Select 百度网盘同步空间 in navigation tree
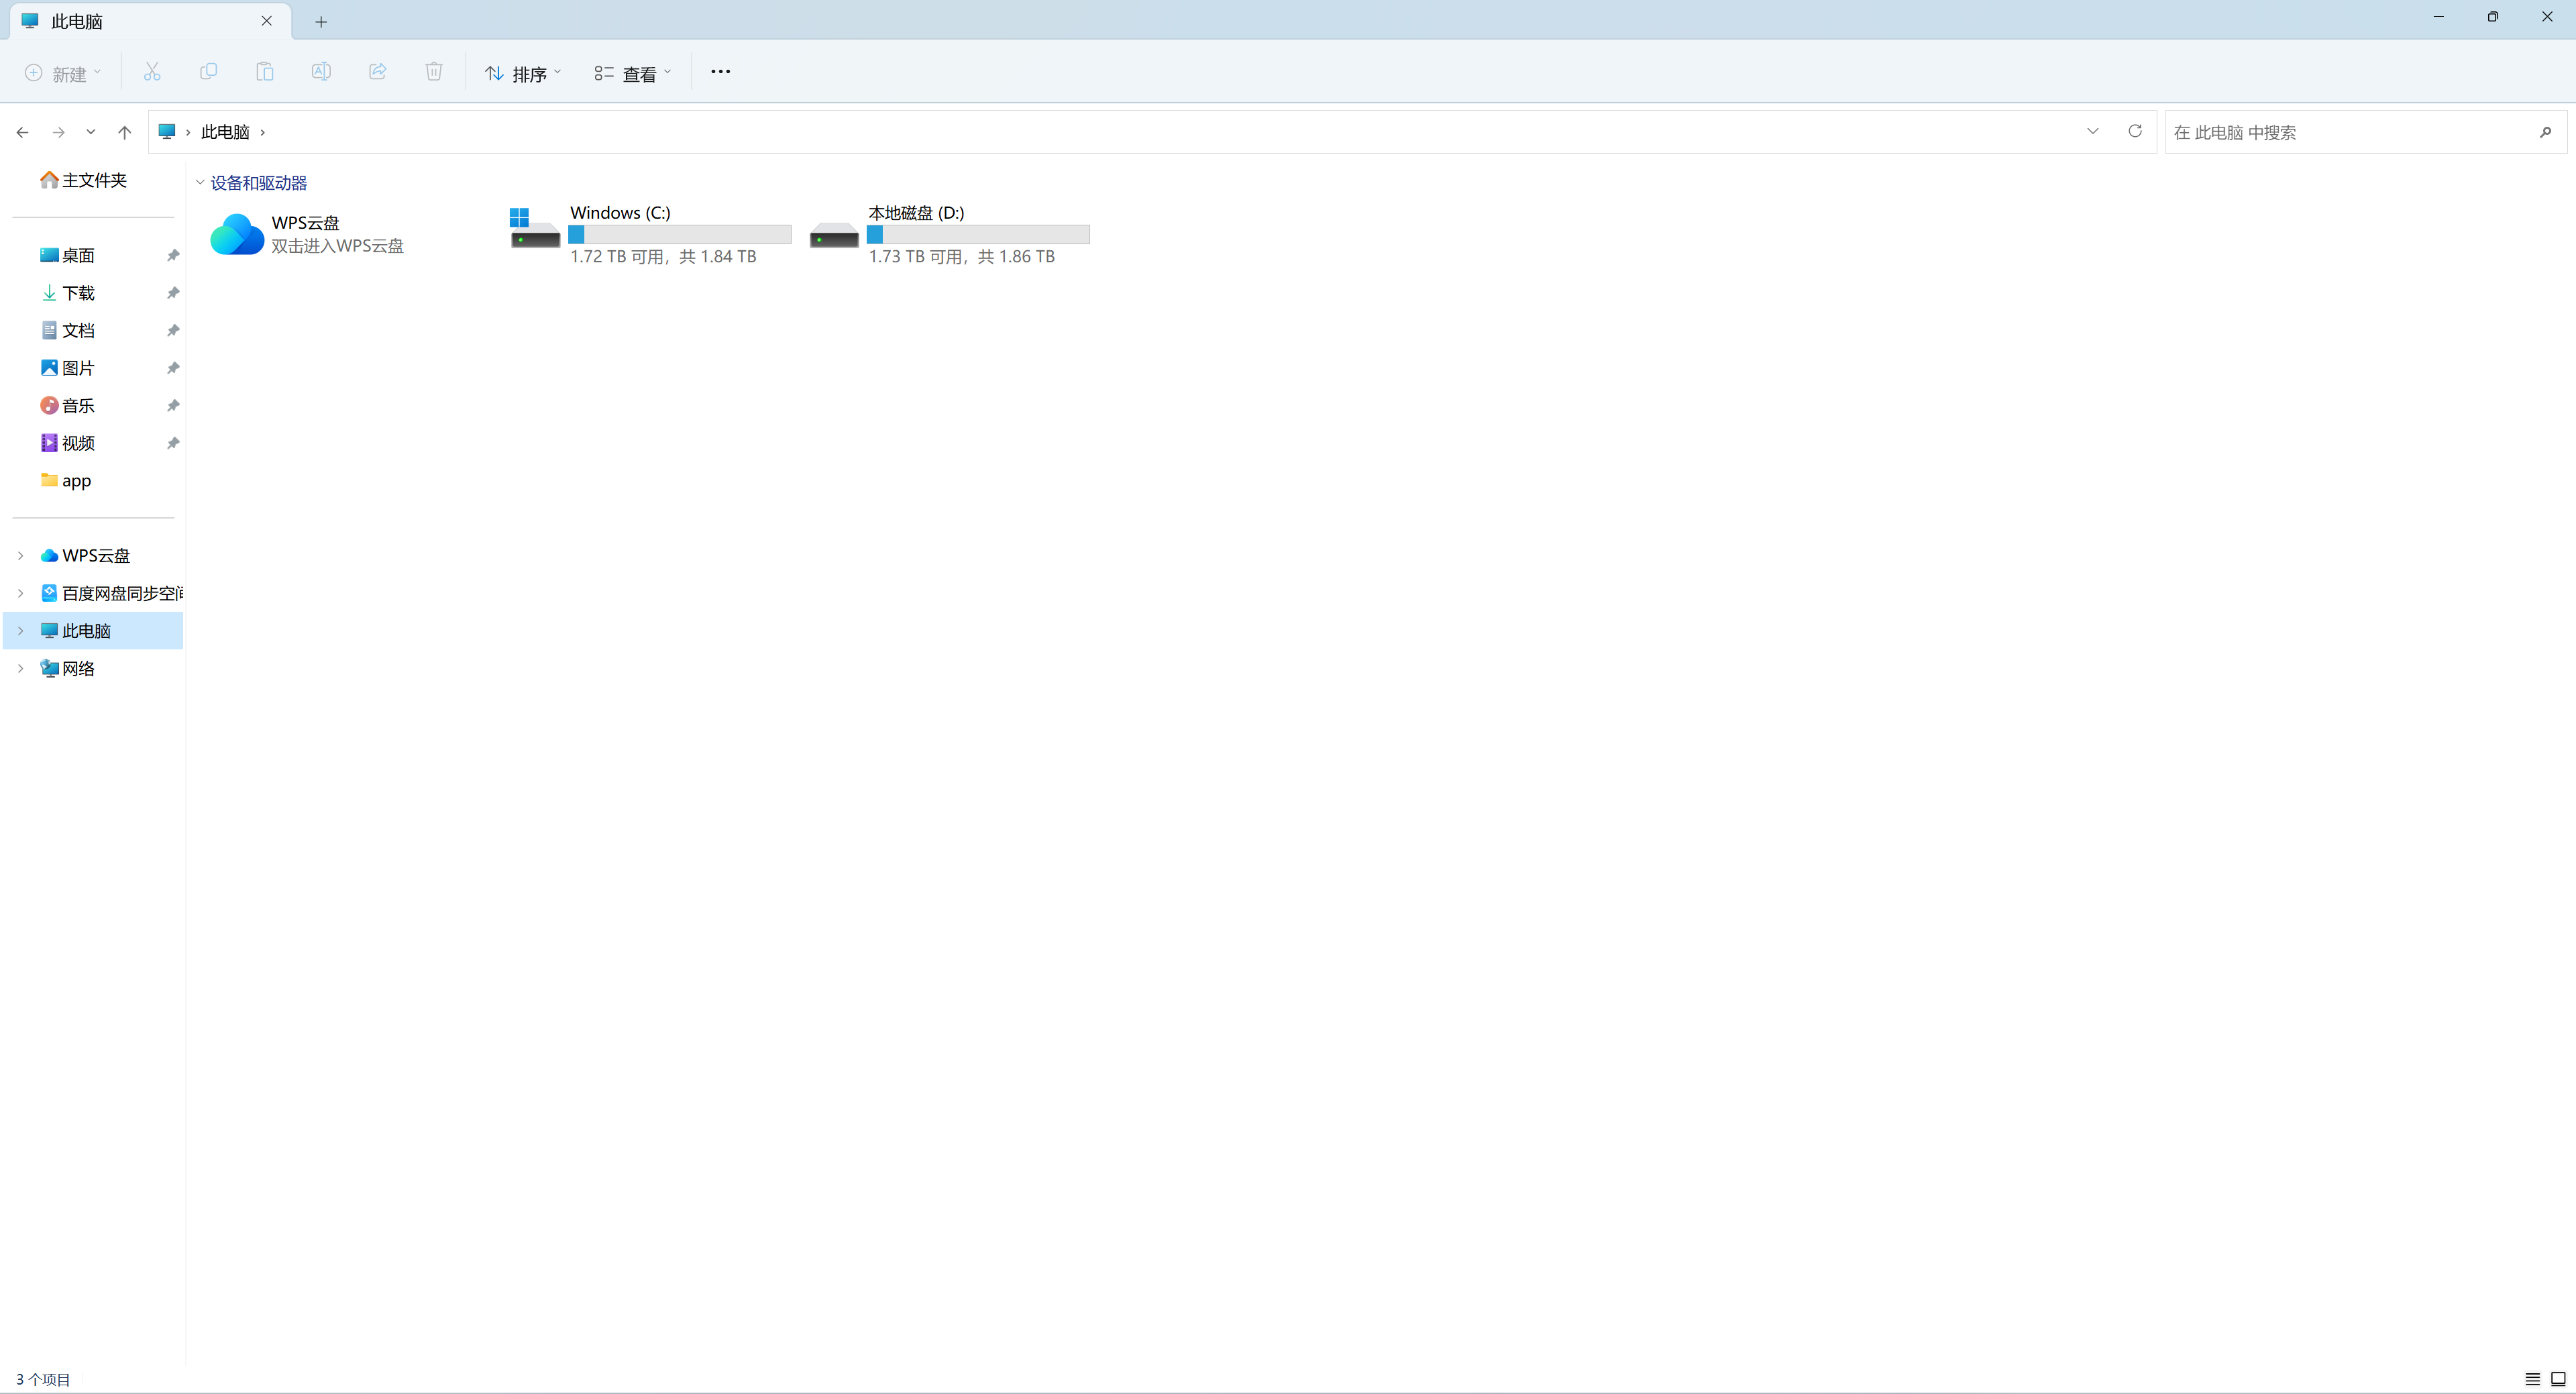The width and height of the screenshot is (2576, 1394). click(x=112, y=594)
